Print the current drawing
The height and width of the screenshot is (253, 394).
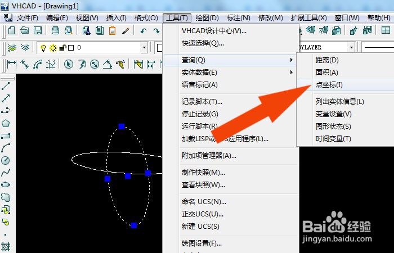tap(55, 30)
